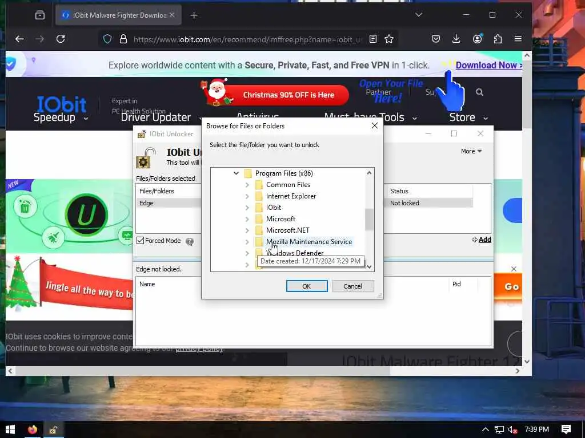The image size is (585, 438).
Task: Expand the Internet Explorer folder
Action: [x=247, y=196]
